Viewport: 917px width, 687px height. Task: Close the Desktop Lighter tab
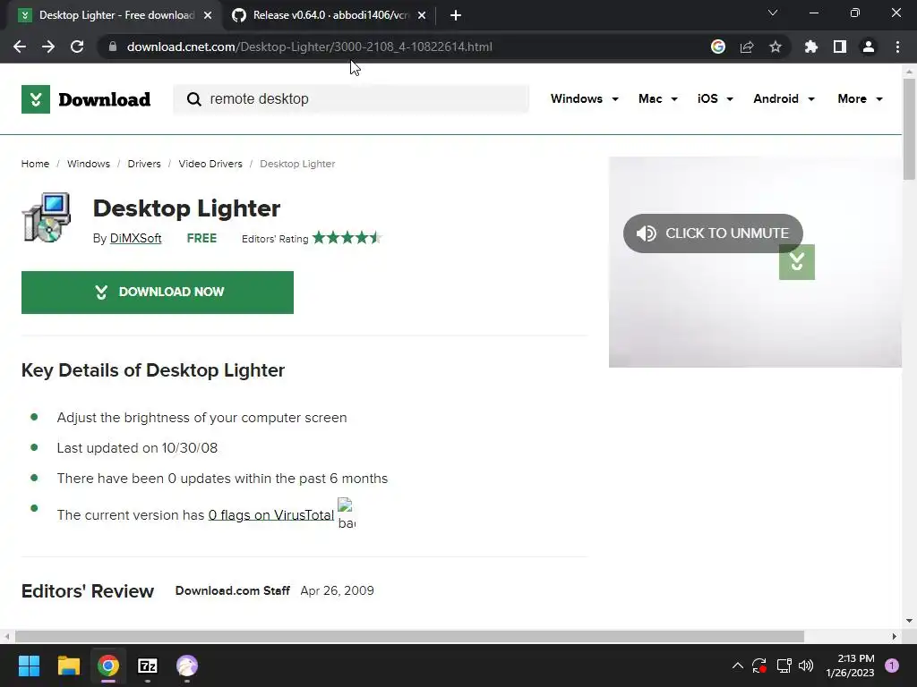208,15
